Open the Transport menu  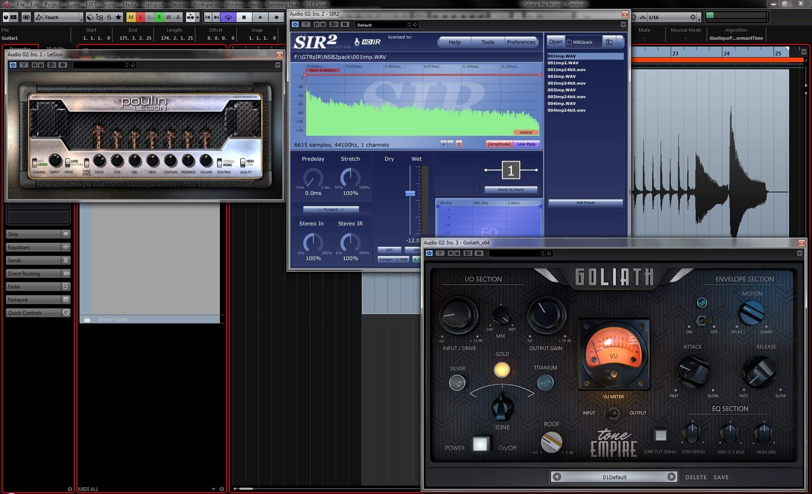pyautogui.click(x=153, y=4)
